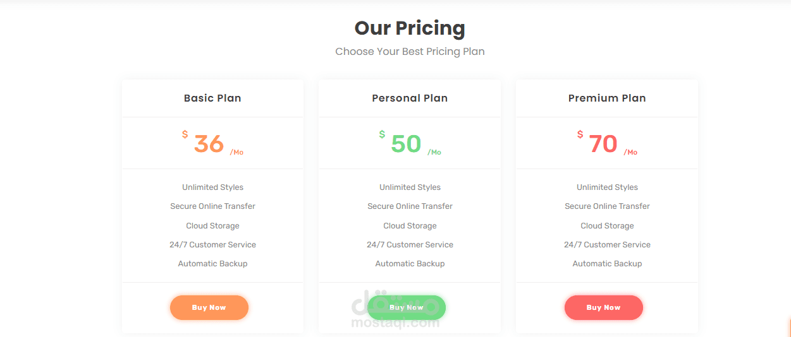The width and height of the screenshot is (791, 337).
Task: Click the orange dollar sign symbol
Action: 185,134
